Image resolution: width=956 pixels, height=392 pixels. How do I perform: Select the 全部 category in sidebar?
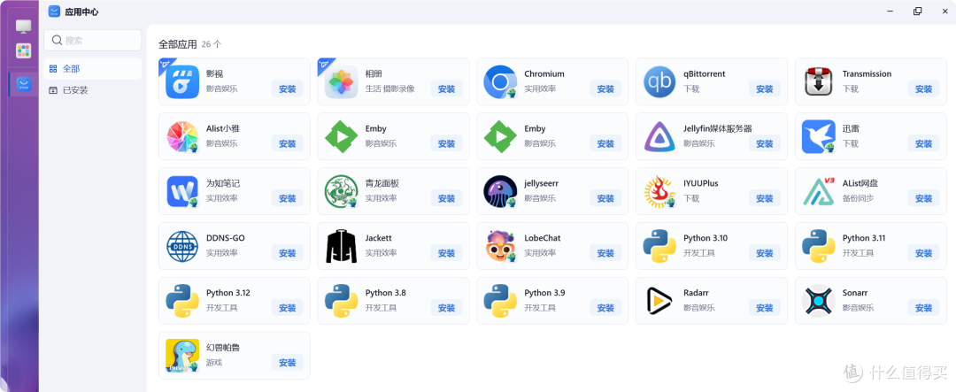72,68
